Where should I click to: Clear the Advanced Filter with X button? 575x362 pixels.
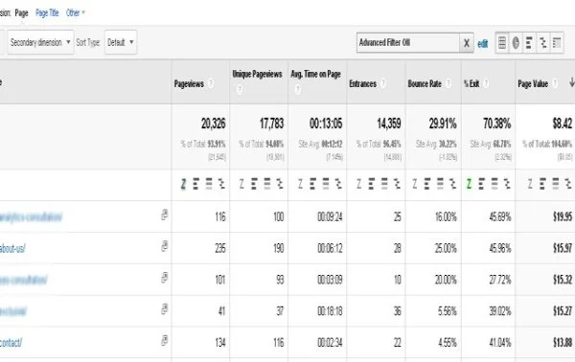467,43
